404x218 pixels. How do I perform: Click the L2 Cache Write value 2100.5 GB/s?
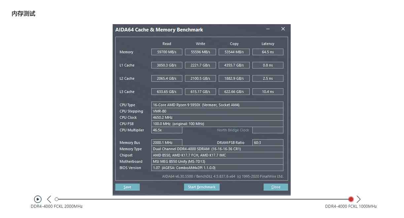(201, 78)
